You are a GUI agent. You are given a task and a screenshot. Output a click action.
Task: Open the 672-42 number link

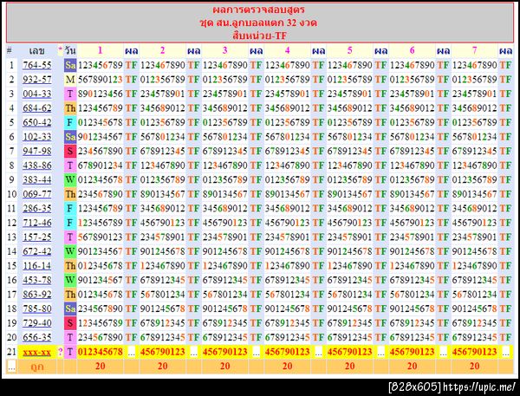(36, 251)
